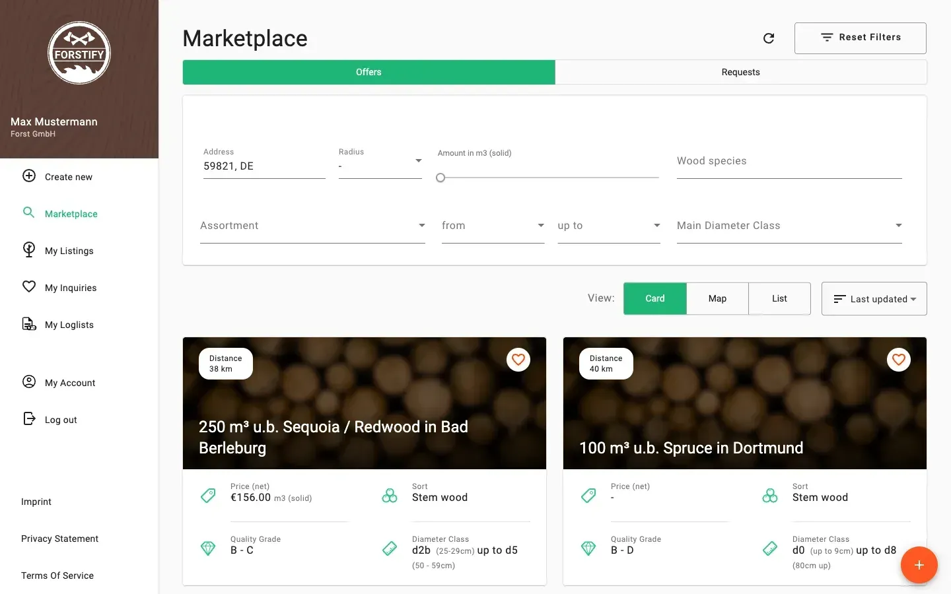Open My Inquiries in sidebar
Viewport: 951px width, 594px height.
click(x=79, y=287)
